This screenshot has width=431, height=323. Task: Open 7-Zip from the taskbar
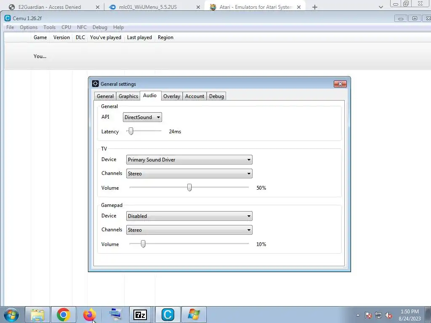click(140, 315)
